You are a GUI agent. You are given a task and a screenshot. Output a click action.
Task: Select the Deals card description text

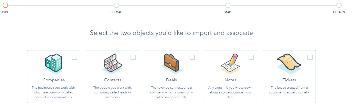[171, 92]
